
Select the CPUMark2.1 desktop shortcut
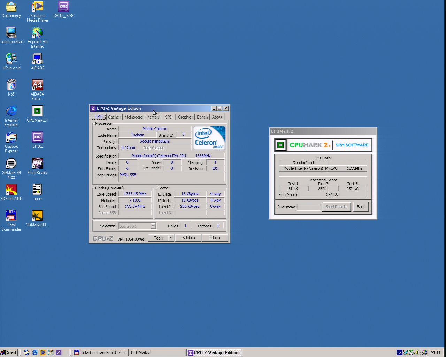[37, 112]
